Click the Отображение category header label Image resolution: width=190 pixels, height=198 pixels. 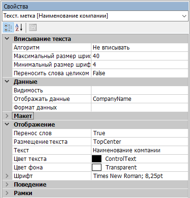pyautogui.click(x=34, y=125)
